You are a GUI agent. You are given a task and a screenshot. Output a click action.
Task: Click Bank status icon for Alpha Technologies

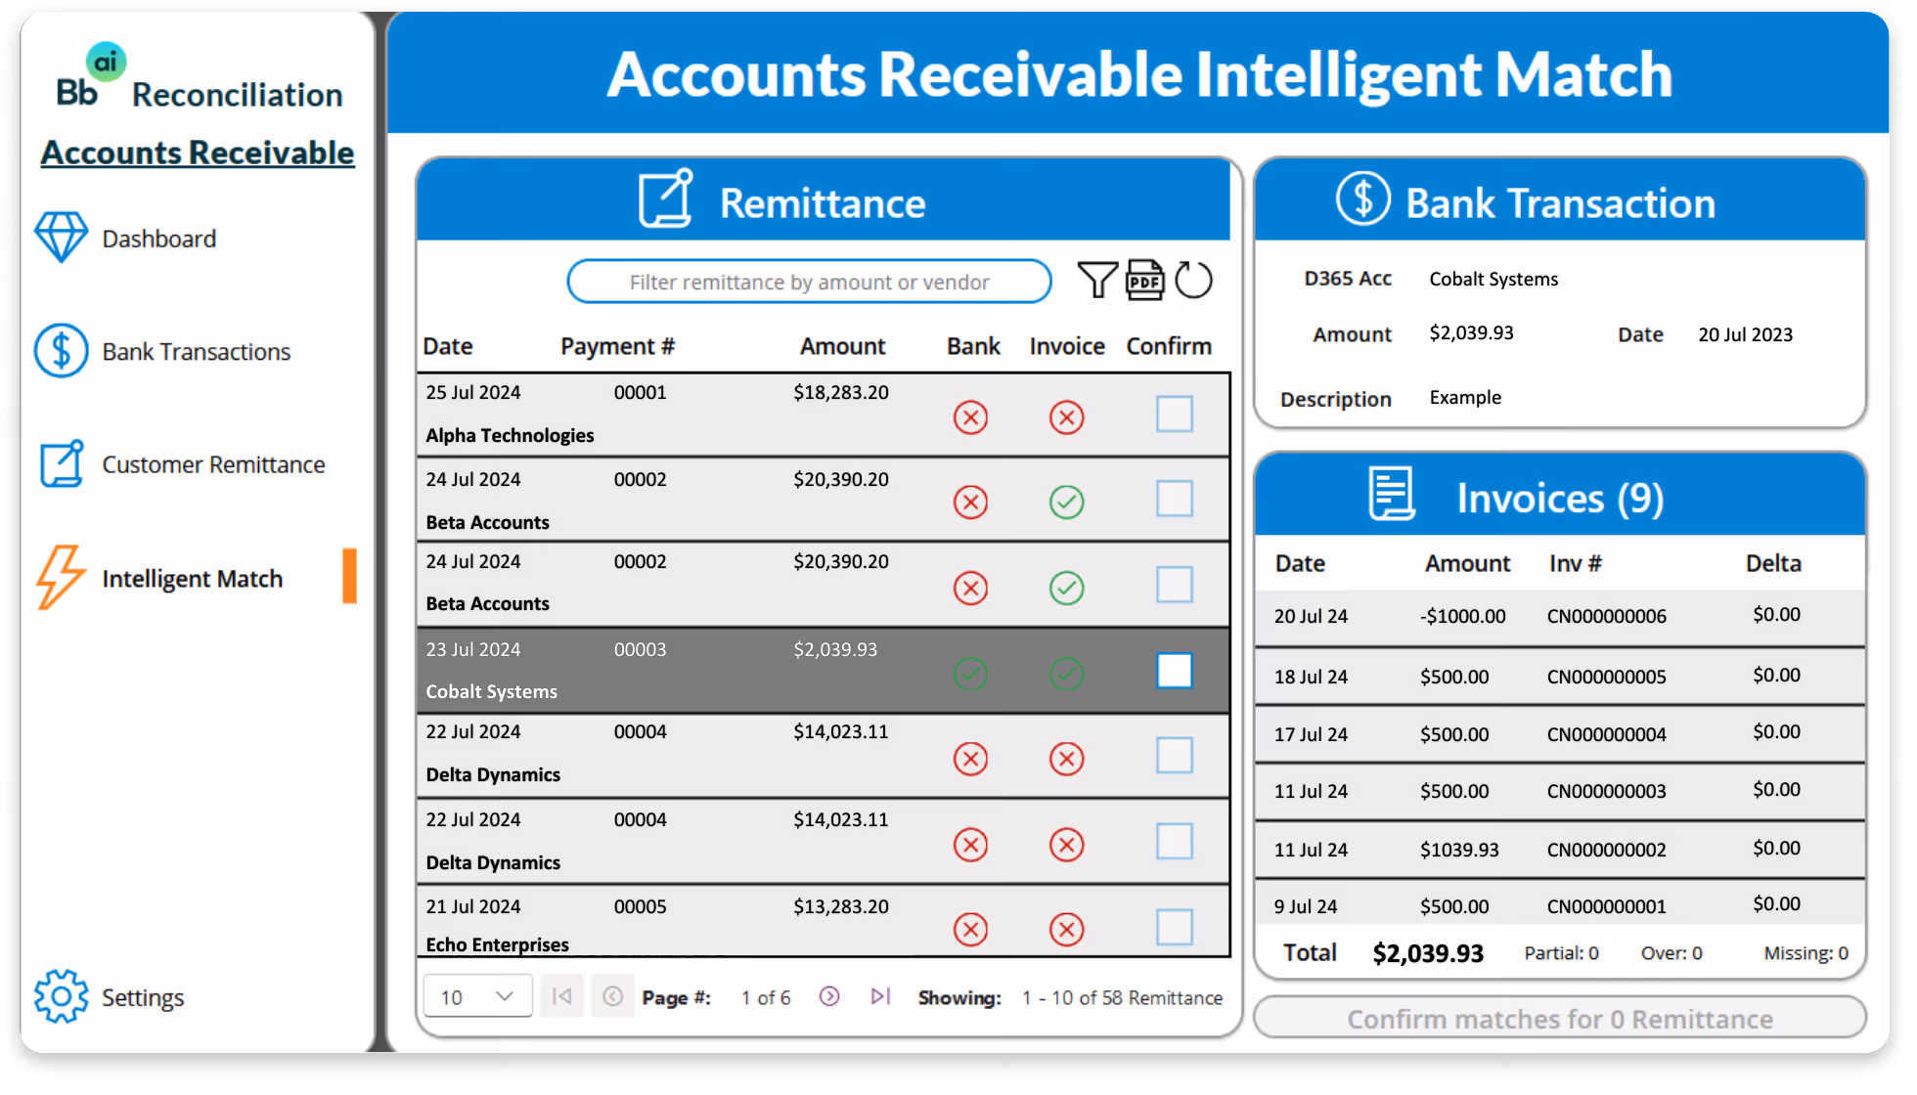click(x=970, y=417)
